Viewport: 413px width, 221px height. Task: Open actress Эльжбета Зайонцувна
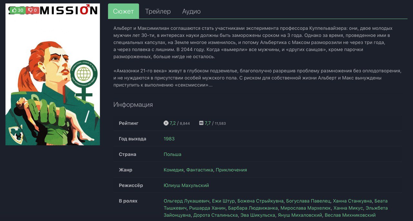pos(276,212)
